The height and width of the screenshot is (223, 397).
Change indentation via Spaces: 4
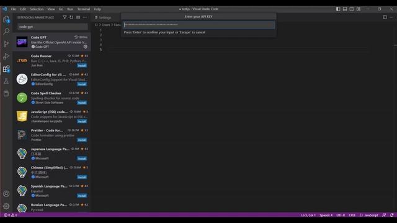tap(326, 215)
